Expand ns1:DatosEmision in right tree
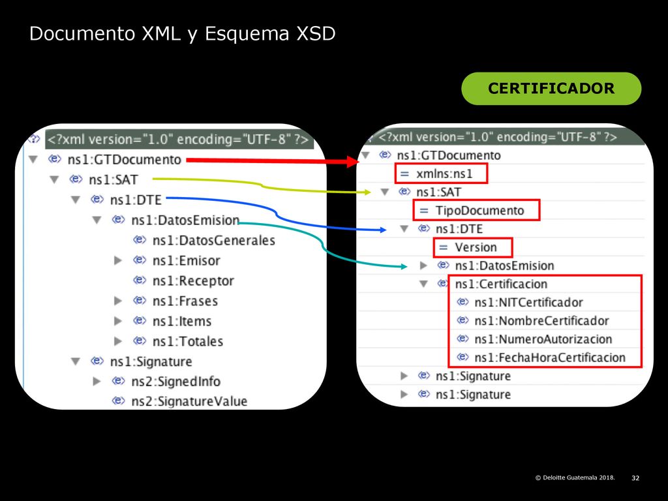The image size is (668, 501). (423, 266)
